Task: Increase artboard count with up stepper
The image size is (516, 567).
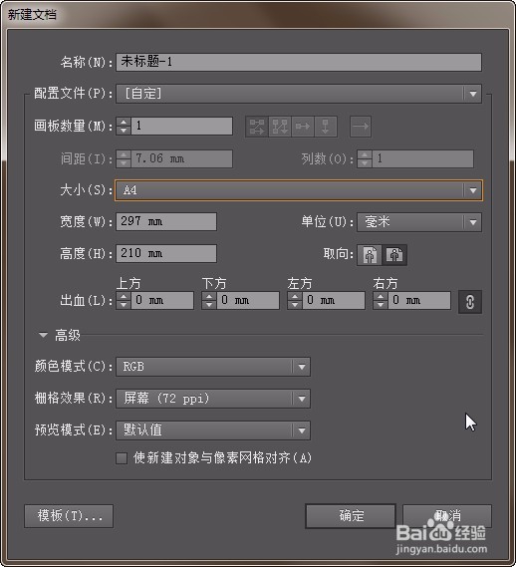Action: (124, 122)
